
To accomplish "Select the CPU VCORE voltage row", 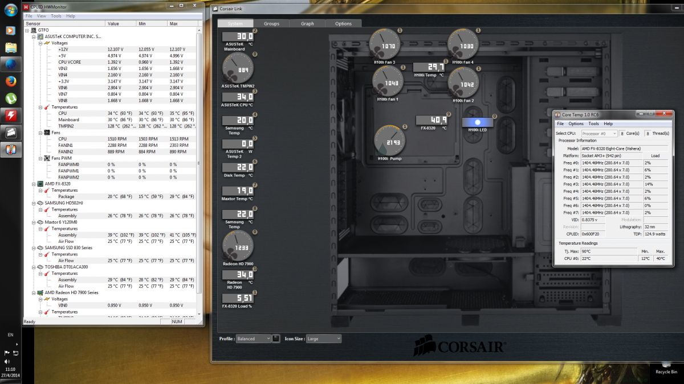I will (x=110, y=62).
